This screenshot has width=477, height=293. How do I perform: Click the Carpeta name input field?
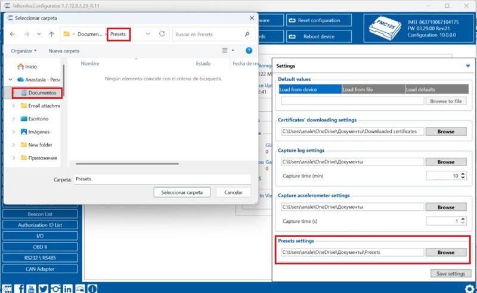[x=162, y=179]
